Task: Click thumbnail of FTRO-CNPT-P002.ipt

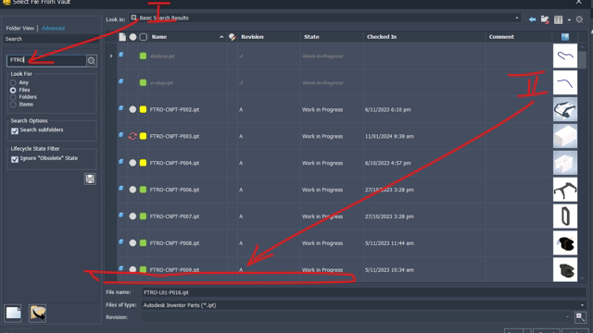Action: 565,109
